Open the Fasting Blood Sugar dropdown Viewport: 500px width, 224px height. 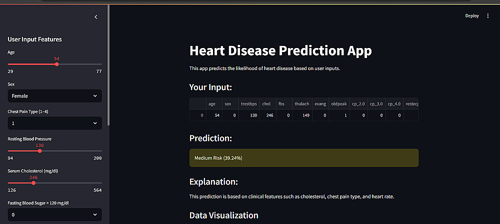coord(54,214)
